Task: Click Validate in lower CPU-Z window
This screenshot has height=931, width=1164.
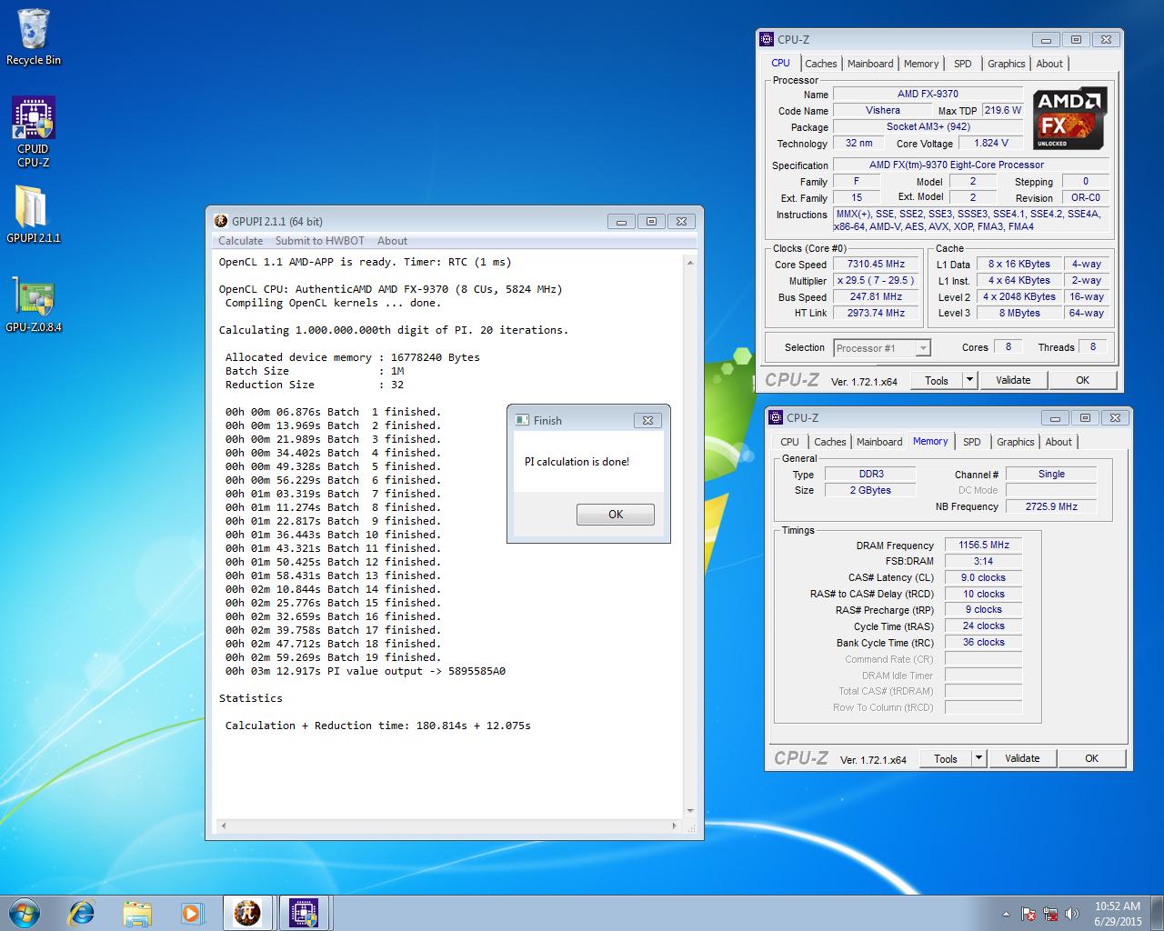Action: click(1022, 758)
